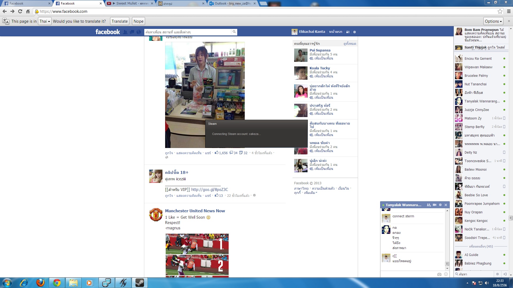Open the translate Options dropdown
The width and height of the screenshot is (513, 288).
tap(493, 21)
